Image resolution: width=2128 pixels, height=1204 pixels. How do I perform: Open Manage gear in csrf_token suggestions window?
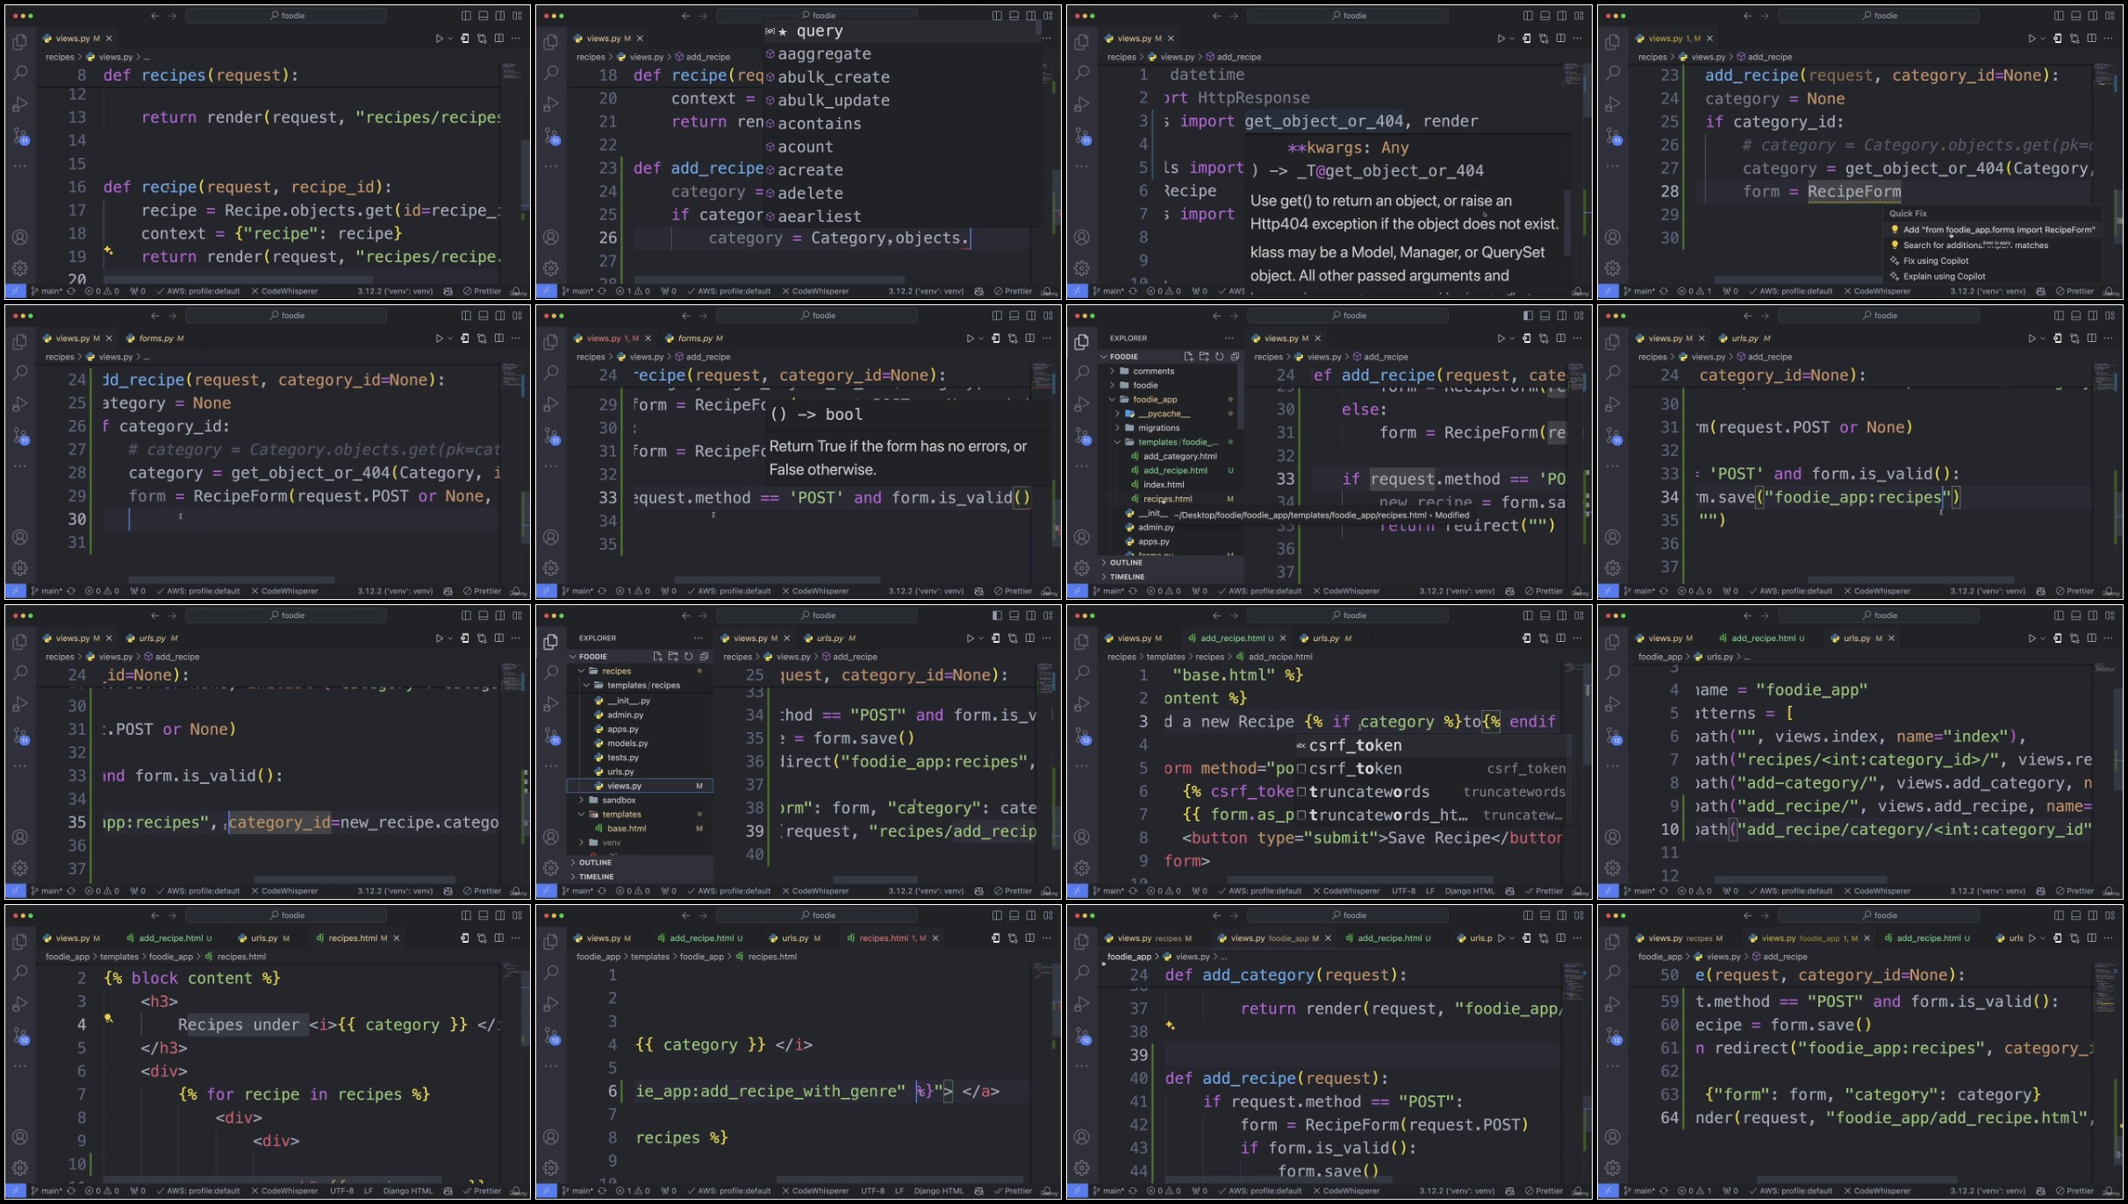pyautogui.click(x=1082, y=868)
